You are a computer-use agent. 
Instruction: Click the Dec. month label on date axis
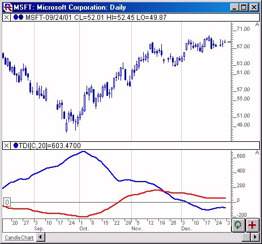187,229
